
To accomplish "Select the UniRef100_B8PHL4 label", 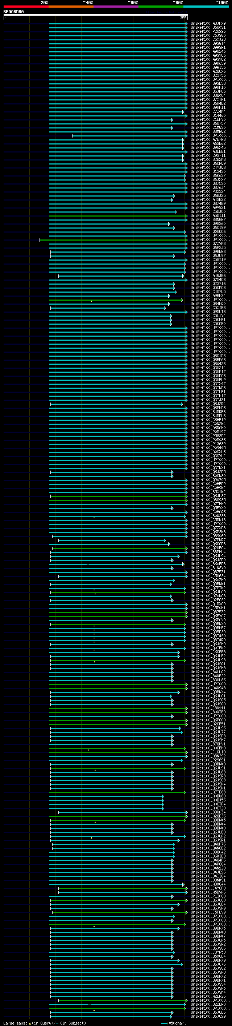I will pos(208,552).
